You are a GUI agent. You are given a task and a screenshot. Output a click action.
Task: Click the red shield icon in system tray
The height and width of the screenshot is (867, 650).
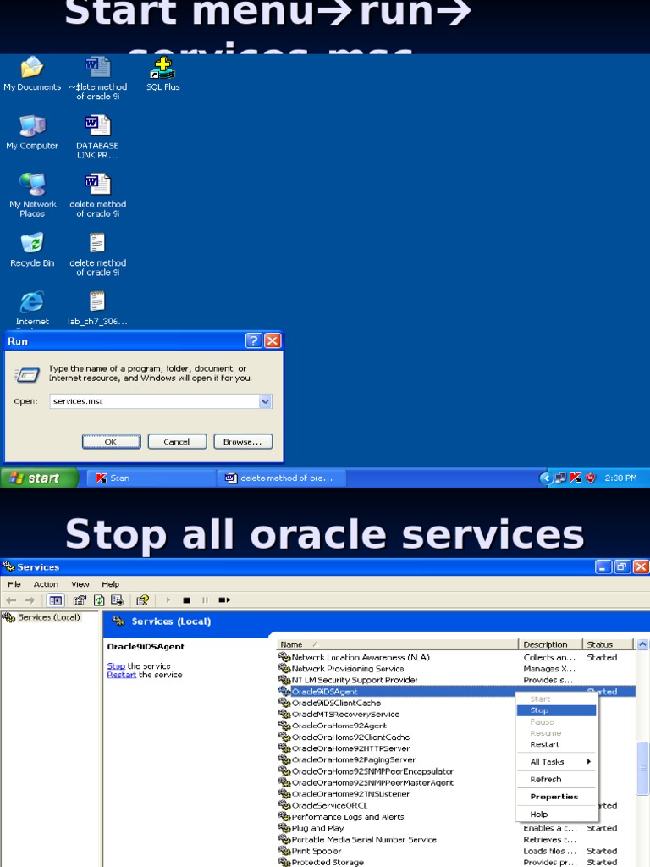point(590,478)
